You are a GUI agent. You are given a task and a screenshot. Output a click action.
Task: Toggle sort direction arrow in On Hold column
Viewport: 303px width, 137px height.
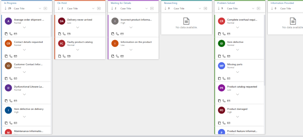(x=59, y=8)
